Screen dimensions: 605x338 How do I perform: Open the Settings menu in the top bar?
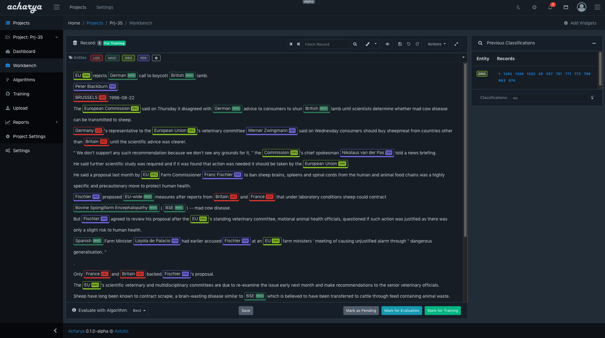105,7
